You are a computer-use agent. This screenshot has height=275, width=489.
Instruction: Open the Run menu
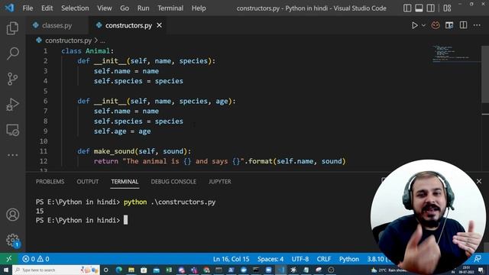pyautogui.click(x=143, y=8)
